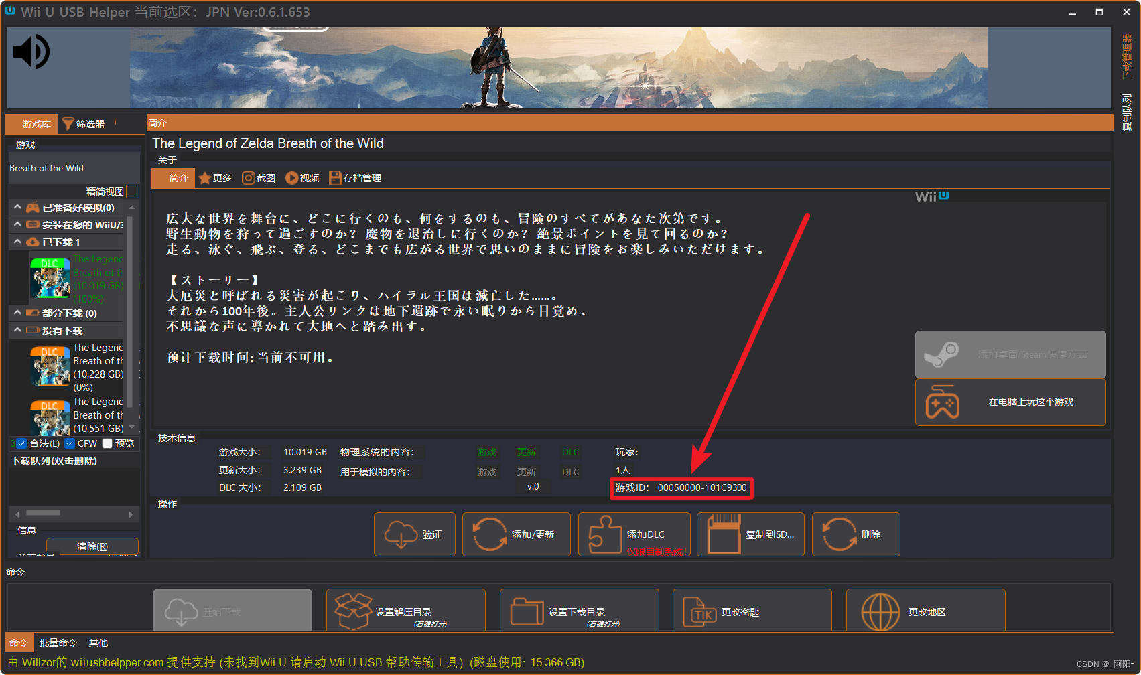Click the search box containing Breath of the Wild
This screenshot has width=1141, height=675.
point(74,168)
